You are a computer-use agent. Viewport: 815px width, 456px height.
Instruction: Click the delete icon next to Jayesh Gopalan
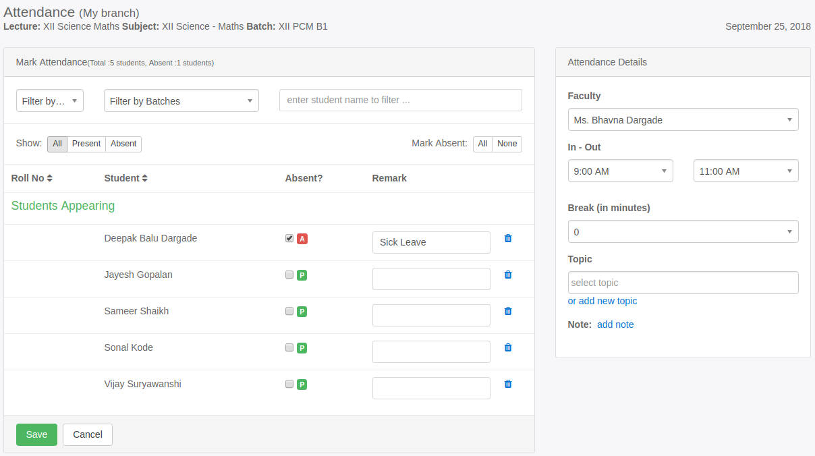(x=508, y=275)
